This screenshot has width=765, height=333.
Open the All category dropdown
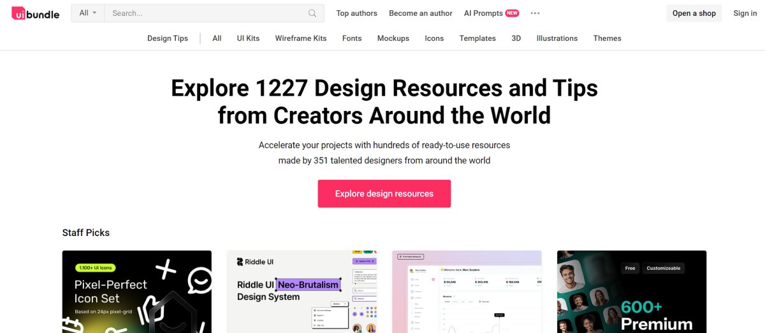pos(88,13)
